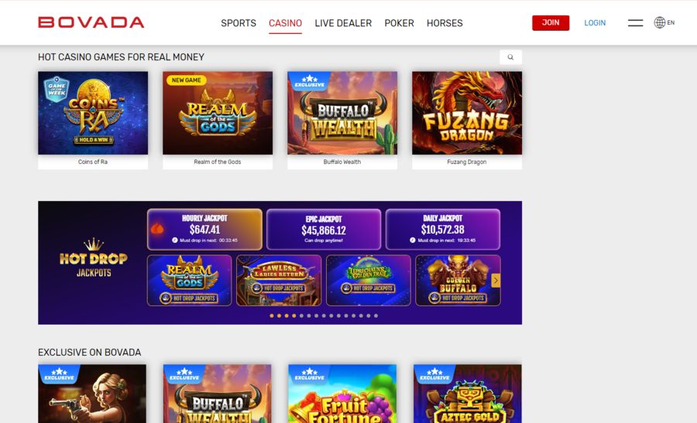Open the Fruit Fortune exclusive game
Image resolution: width=697 pixels, height=423 pixels.
(x=342, y=394)
